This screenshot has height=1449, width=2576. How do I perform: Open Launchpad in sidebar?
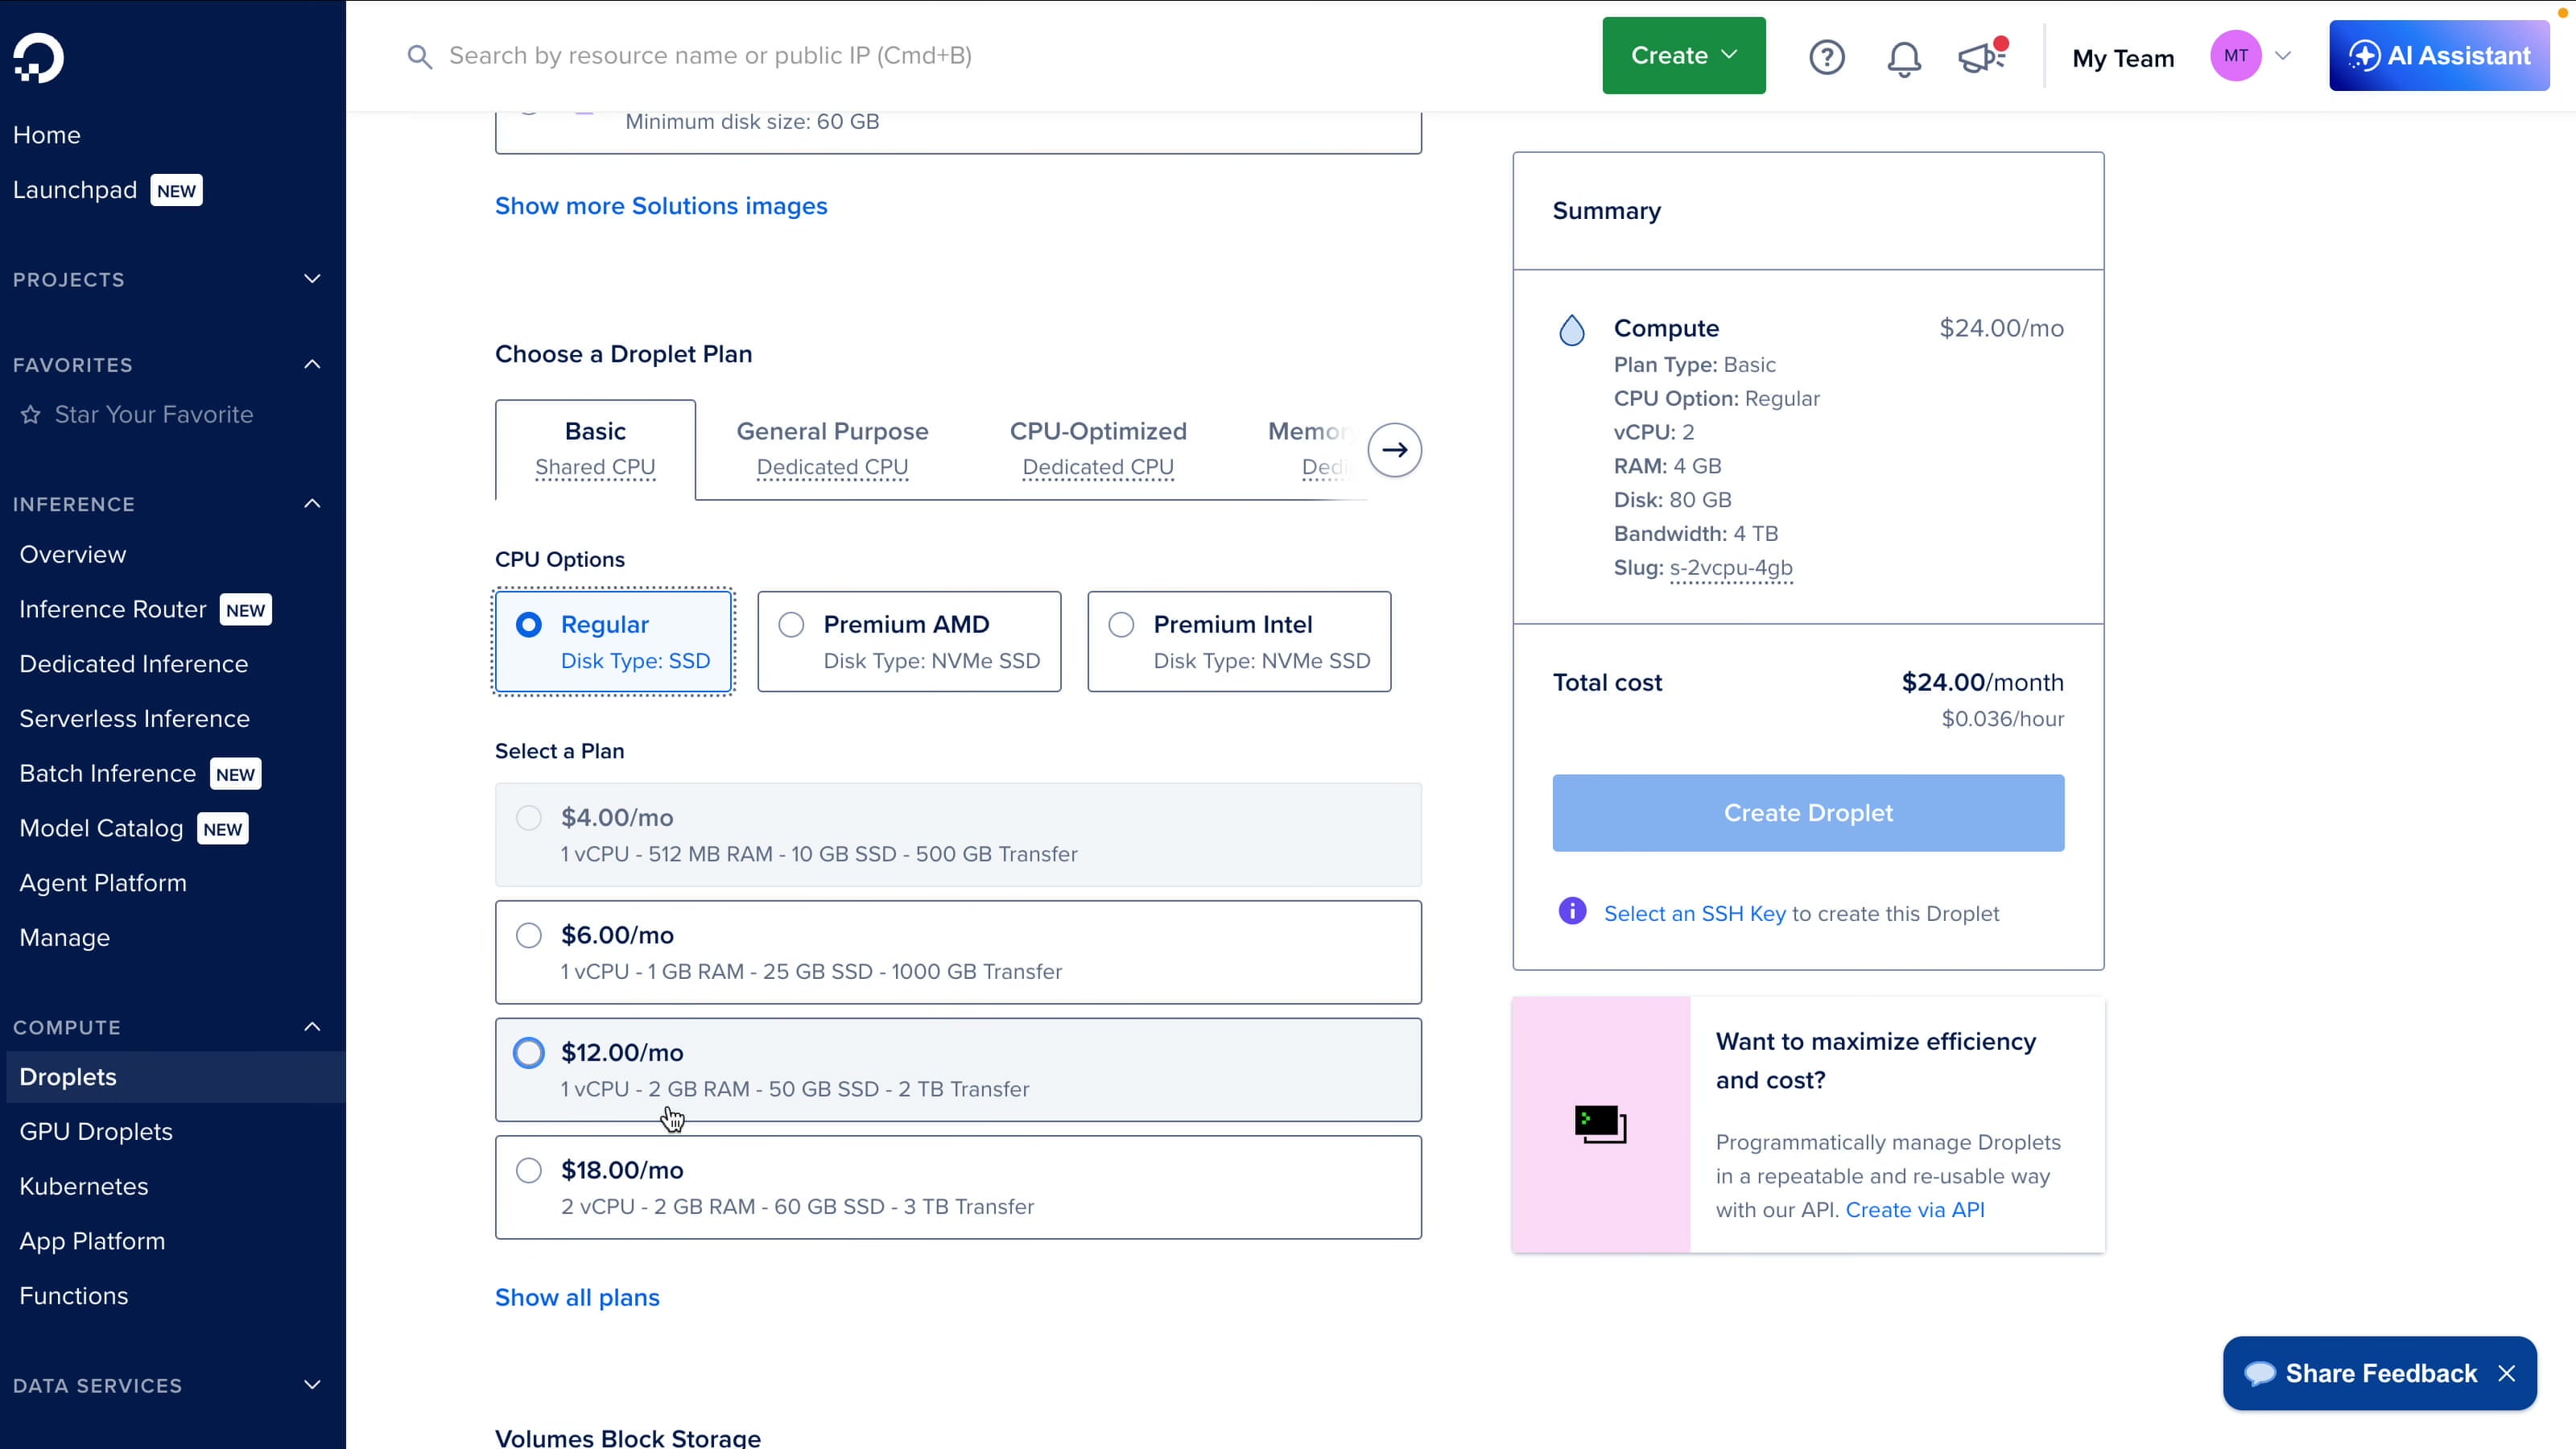point(75,190)
